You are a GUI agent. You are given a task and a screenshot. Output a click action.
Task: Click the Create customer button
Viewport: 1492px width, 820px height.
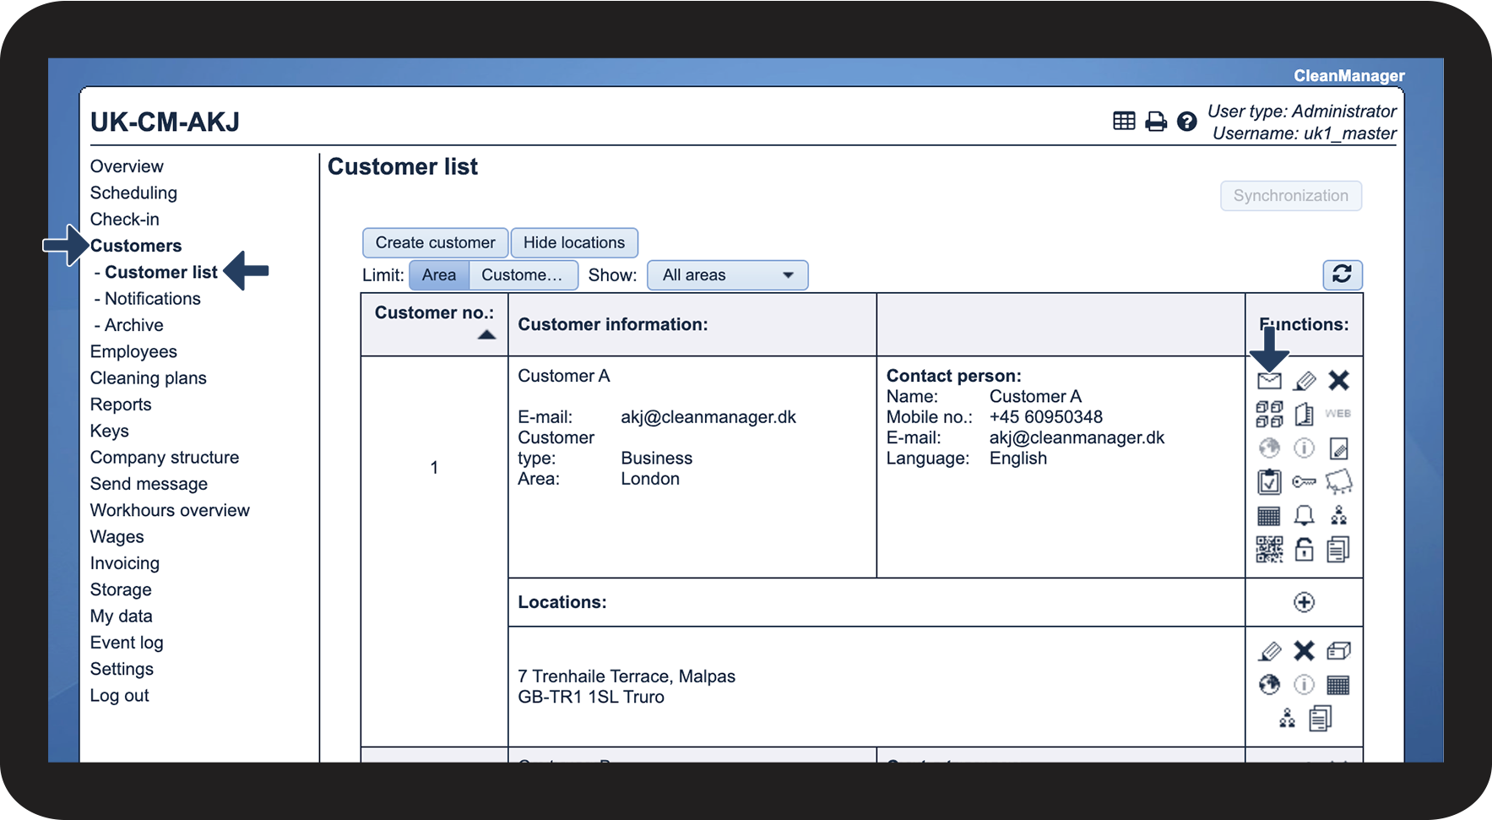(435, 243)
